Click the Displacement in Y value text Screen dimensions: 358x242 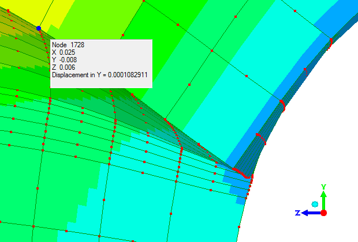tap(99, 75)
